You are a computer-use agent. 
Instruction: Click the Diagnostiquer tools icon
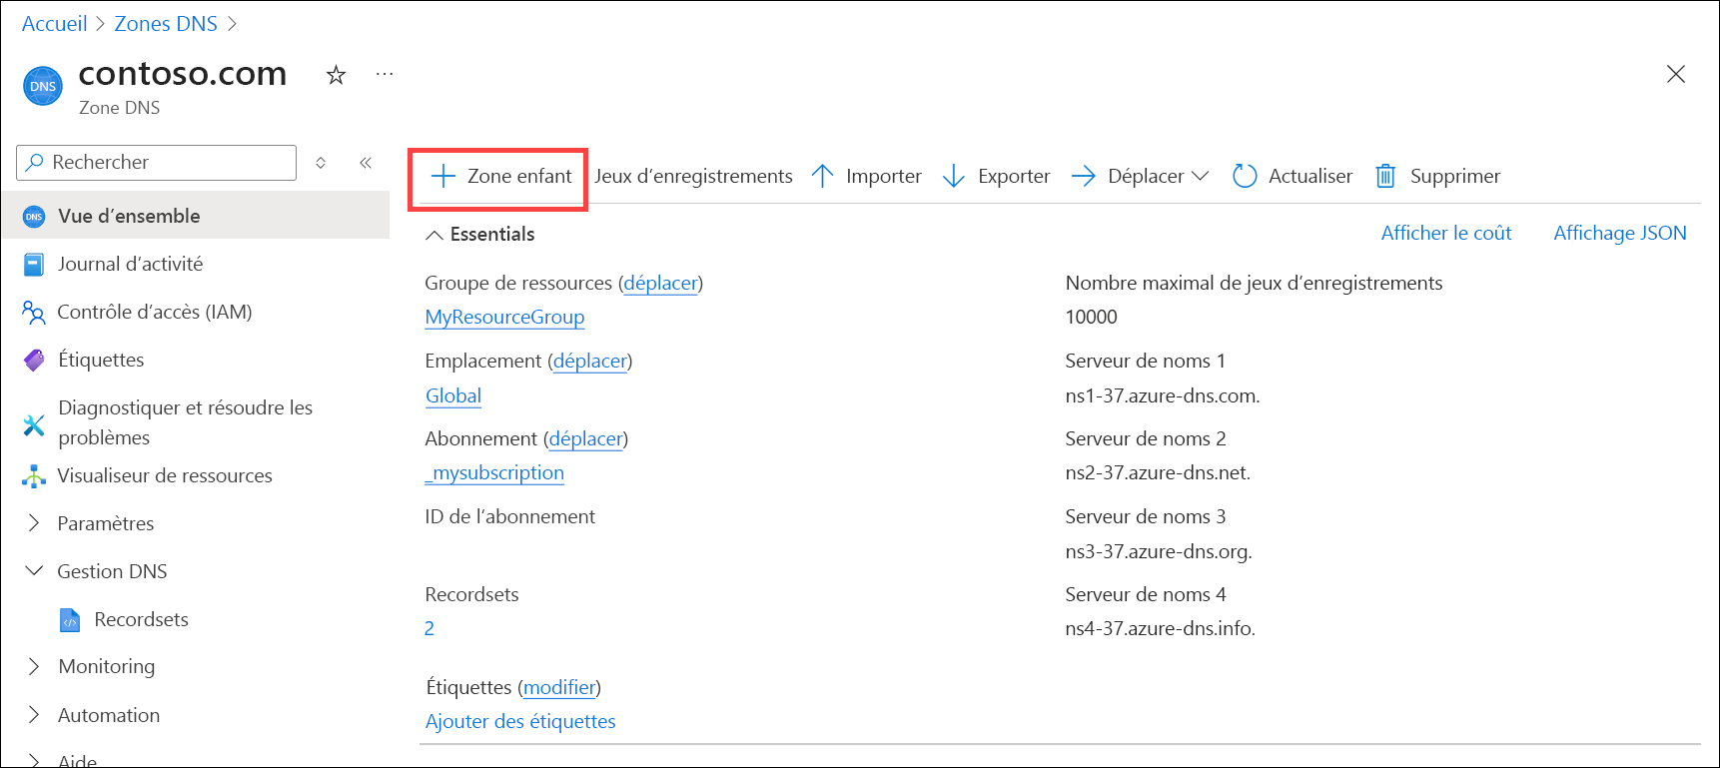(x=34, y=424)
